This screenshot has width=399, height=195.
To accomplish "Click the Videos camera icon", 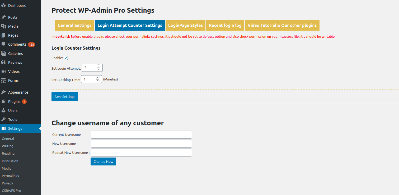I will (3, 72).
